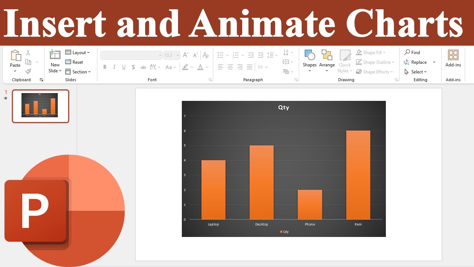
Task: Click Increase Font Size icon
Action: [x=186, y=55]
